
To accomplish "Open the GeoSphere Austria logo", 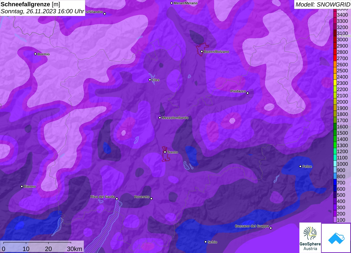I will click(x=310, y=238).
